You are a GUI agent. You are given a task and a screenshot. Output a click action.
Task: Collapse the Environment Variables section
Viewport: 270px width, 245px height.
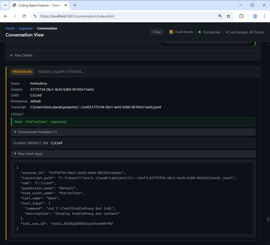(38, 132)
